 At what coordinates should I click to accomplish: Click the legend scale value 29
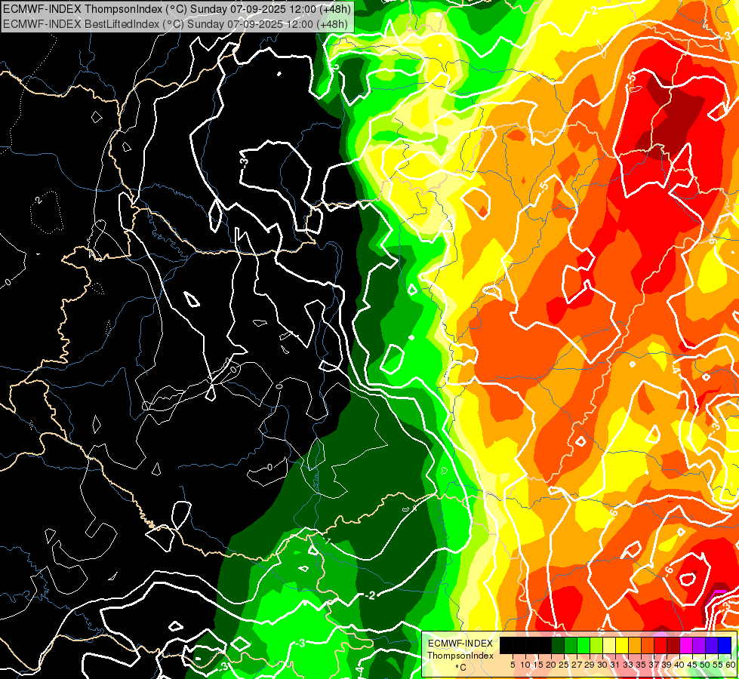tap(590, 665)
